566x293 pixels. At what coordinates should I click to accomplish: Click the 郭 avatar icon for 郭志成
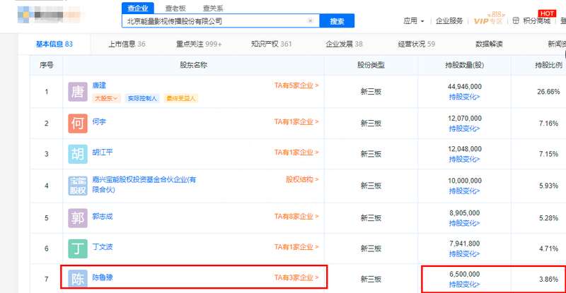click(x=79, y=217)
